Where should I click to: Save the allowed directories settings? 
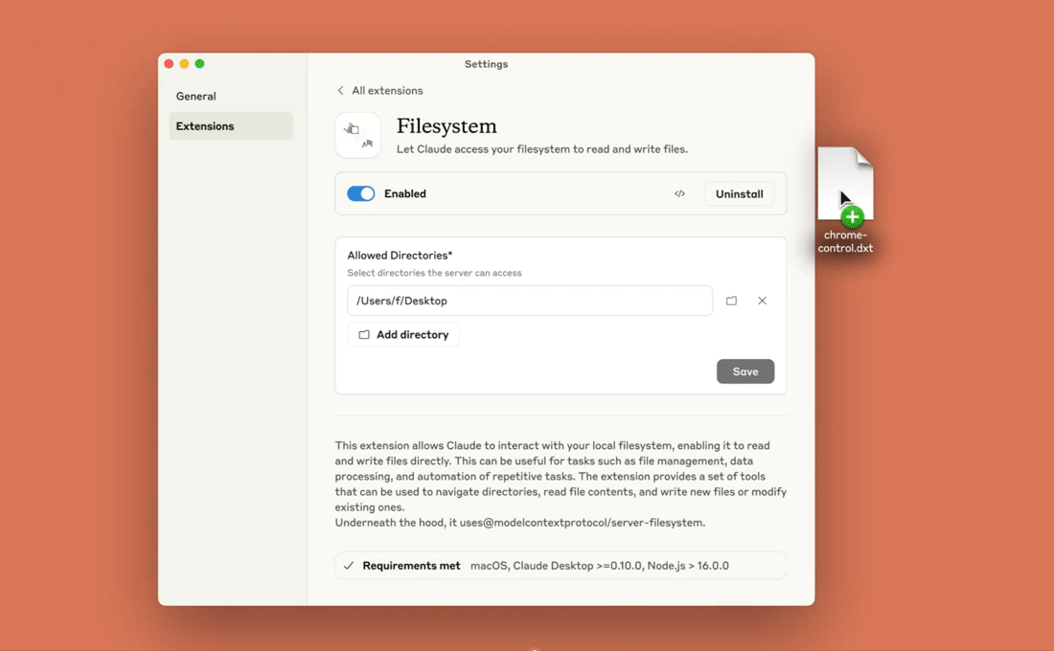pyautogui.click(x=745, y=370)
